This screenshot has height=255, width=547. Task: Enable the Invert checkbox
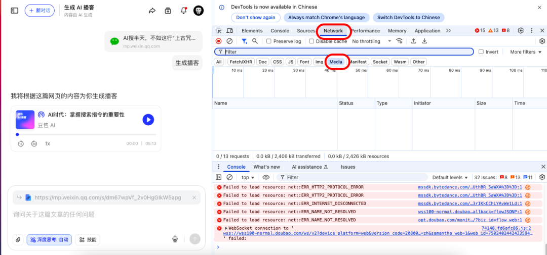tap(481, 52)
